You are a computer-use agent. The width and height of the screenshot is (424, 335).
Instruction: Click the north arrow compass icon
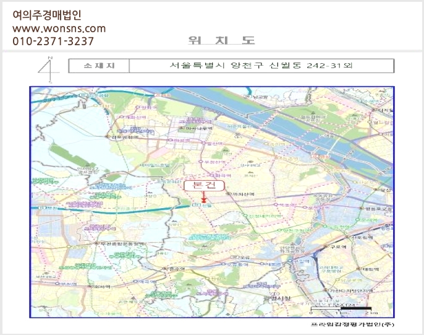pyautogui.click(x=49, y=69)
